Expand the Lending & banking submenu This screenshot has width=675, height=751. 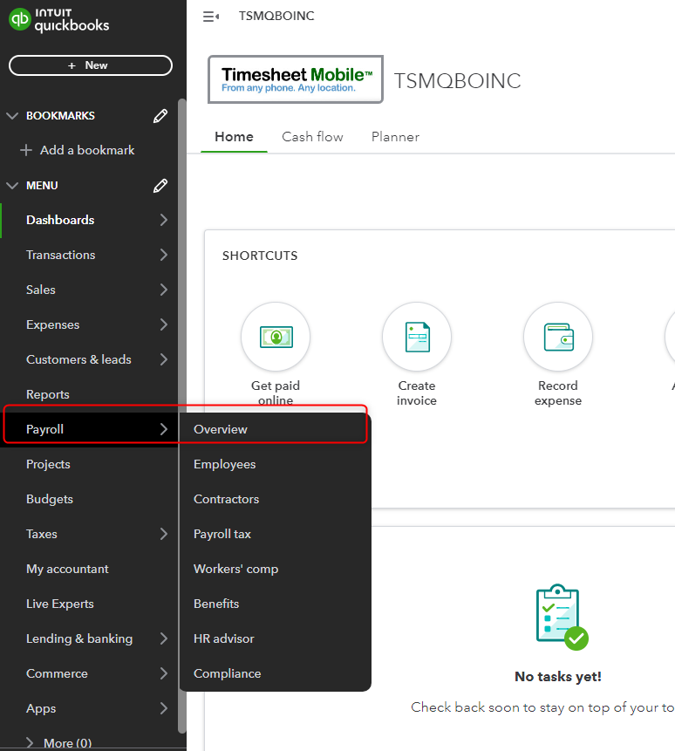click(x=164, y=638)
